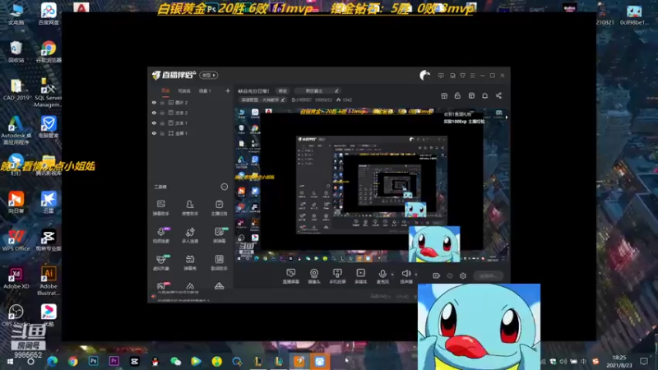Image resolution: width=658 pixels, height=370 pixels.
Task: Open WeChat from the taskbar
Action: (175, 361)
